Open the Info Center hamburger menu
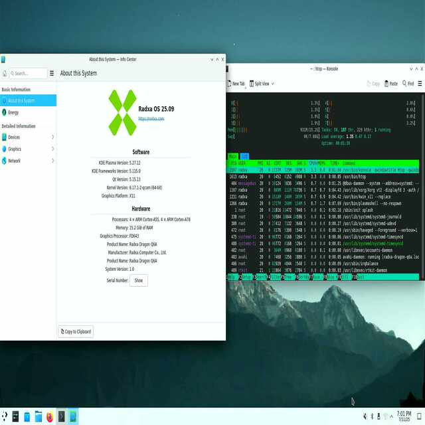 52,73
